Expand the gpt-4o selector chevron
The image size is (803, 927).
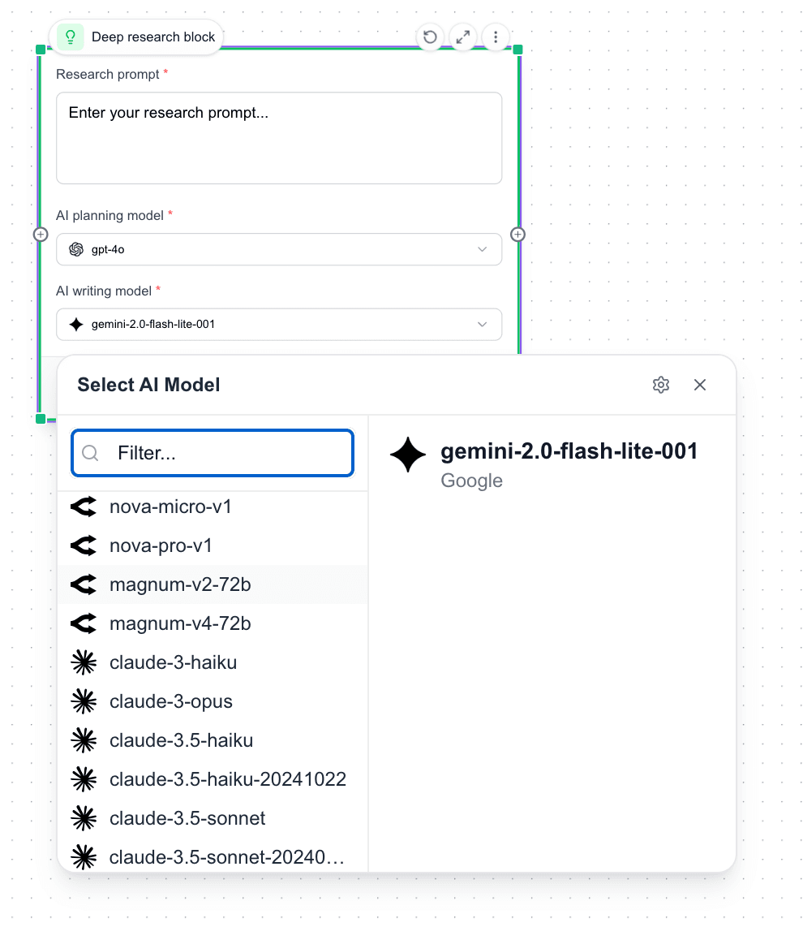(x=482, y=249)
